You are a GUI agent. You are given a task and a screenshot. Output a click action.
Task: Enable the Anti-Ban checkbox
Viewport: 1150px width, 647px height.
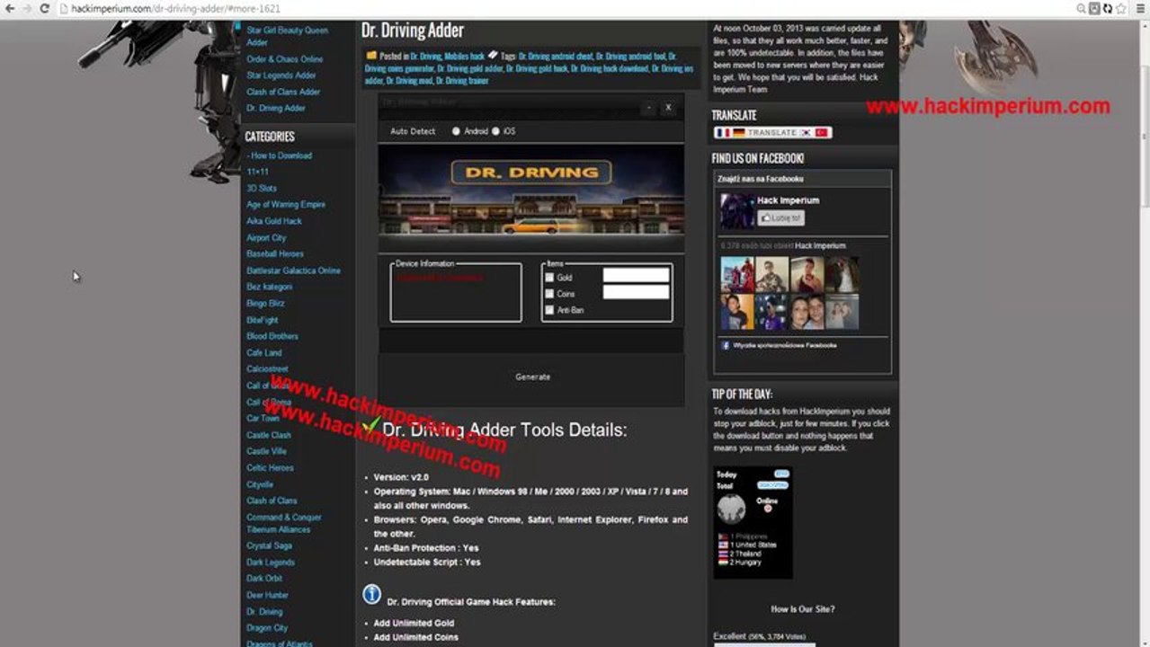[x=549, y=310]
